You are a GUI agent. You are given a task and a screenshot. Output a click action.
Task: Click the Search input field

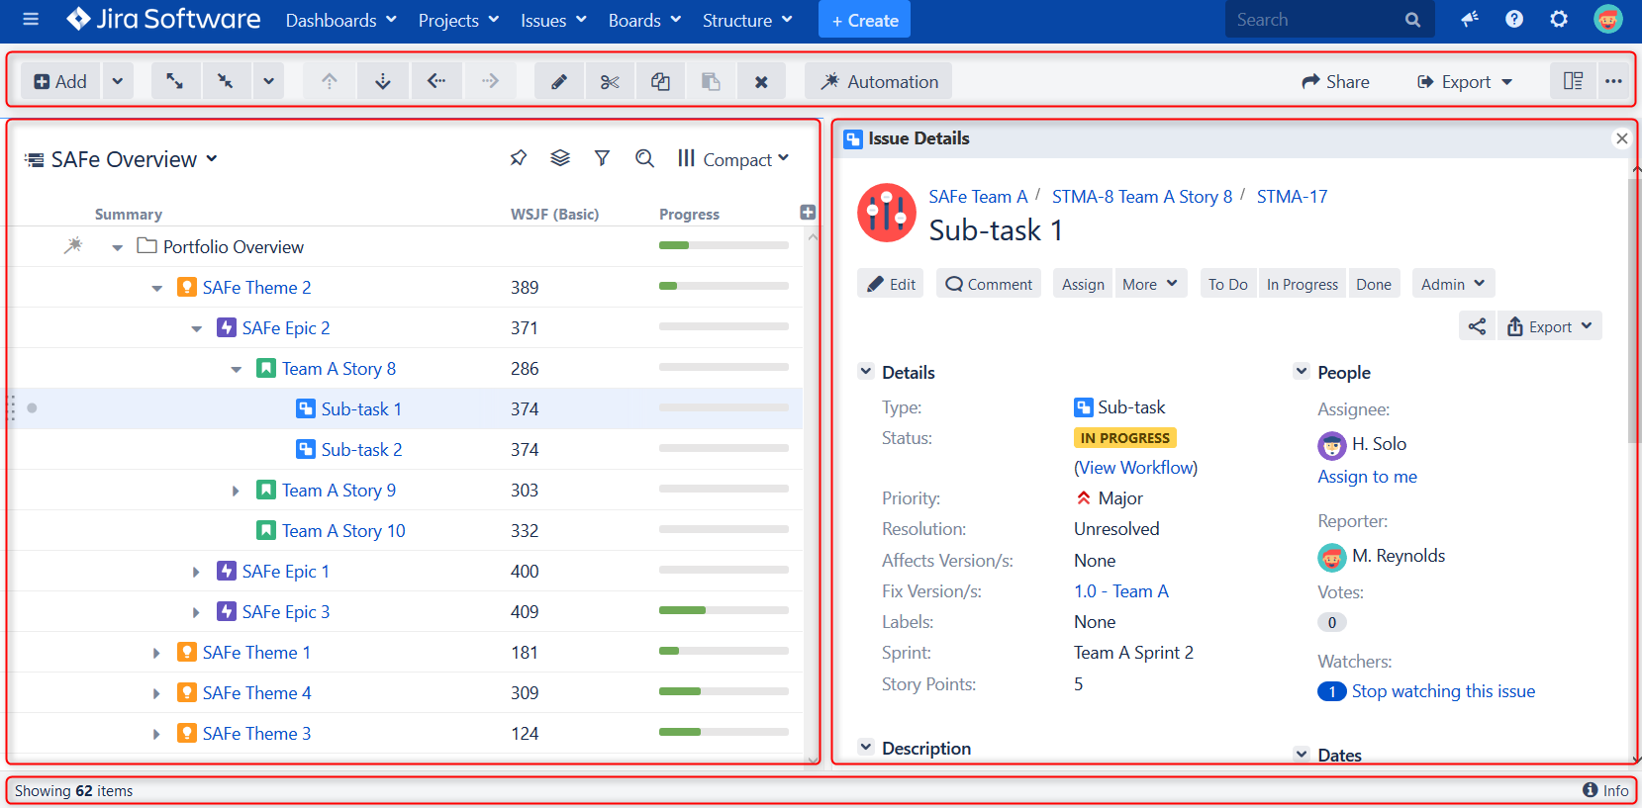point(1314,20)
